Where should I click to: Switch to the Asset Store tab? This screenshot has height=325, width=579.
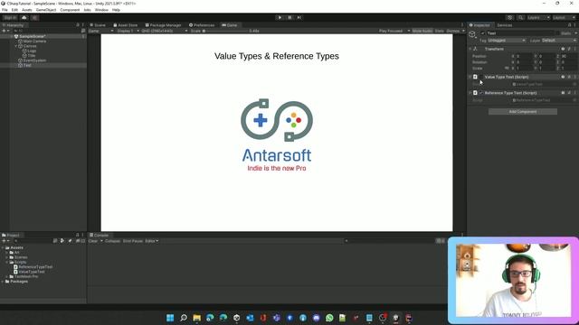click(126, 25)
